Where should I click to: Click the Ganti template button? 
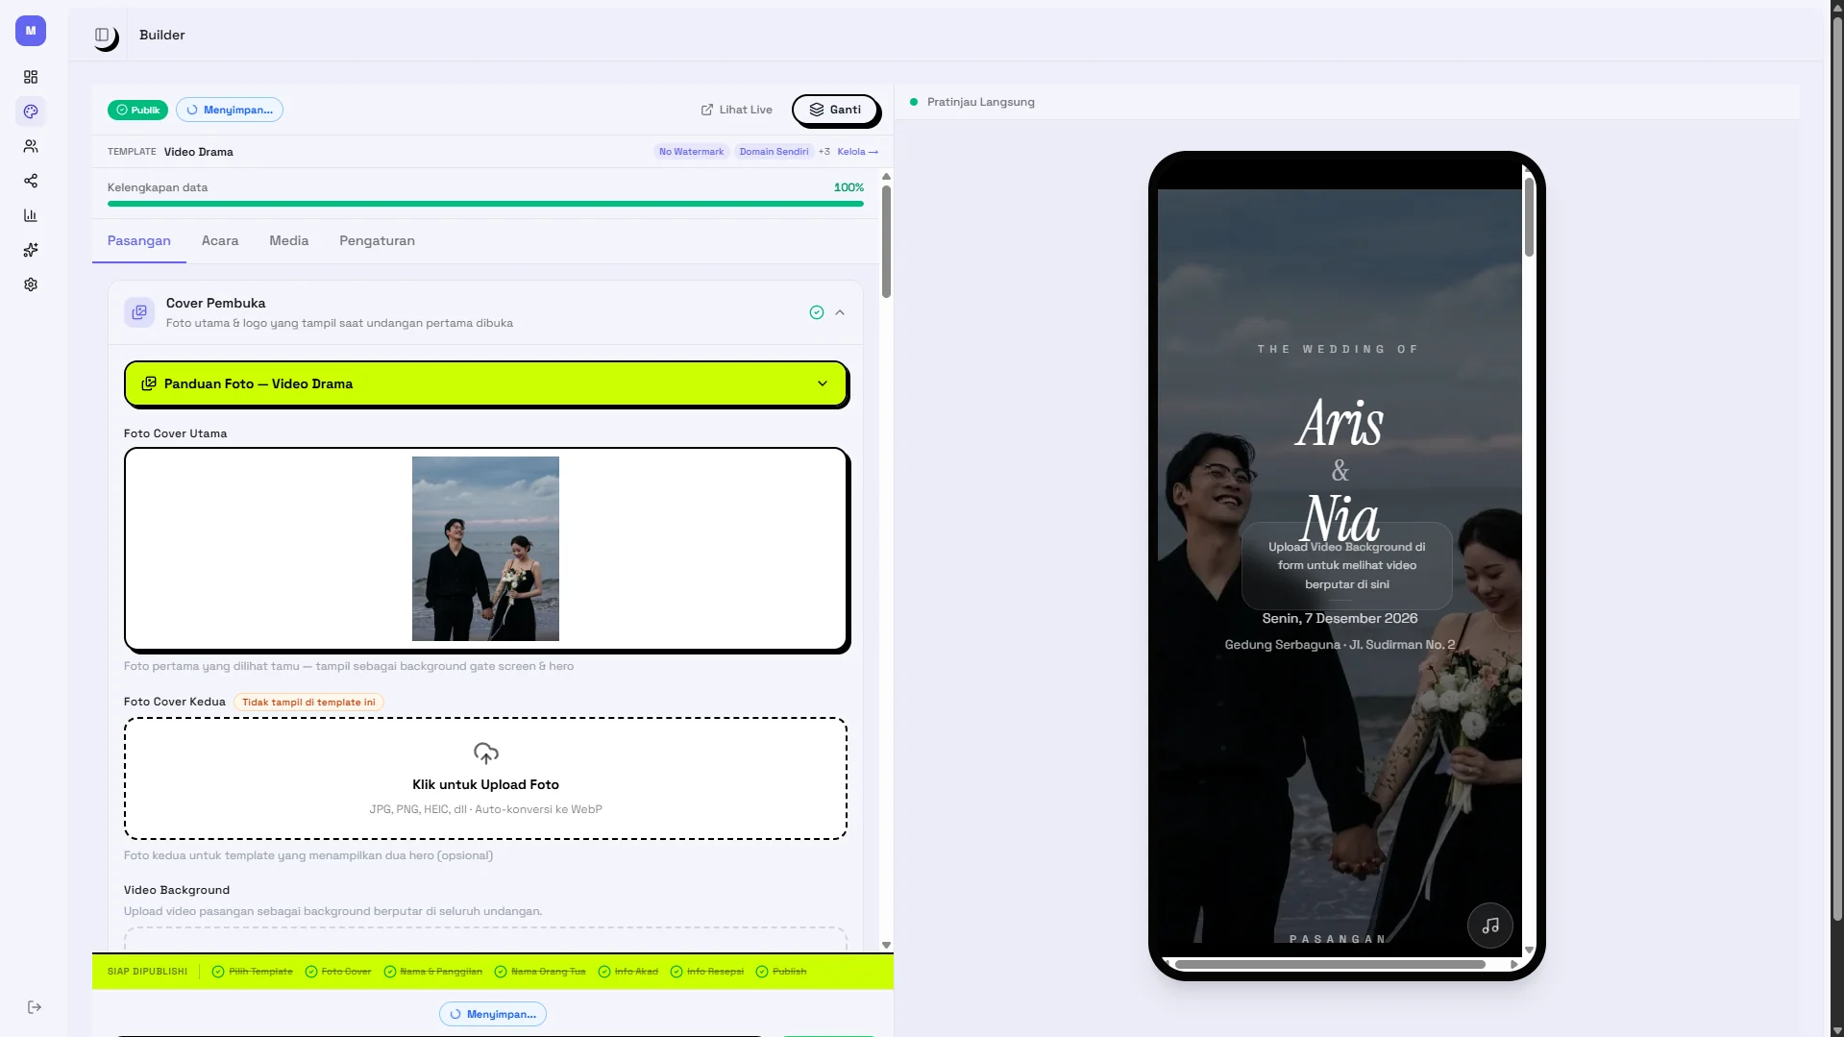[835, 110]
